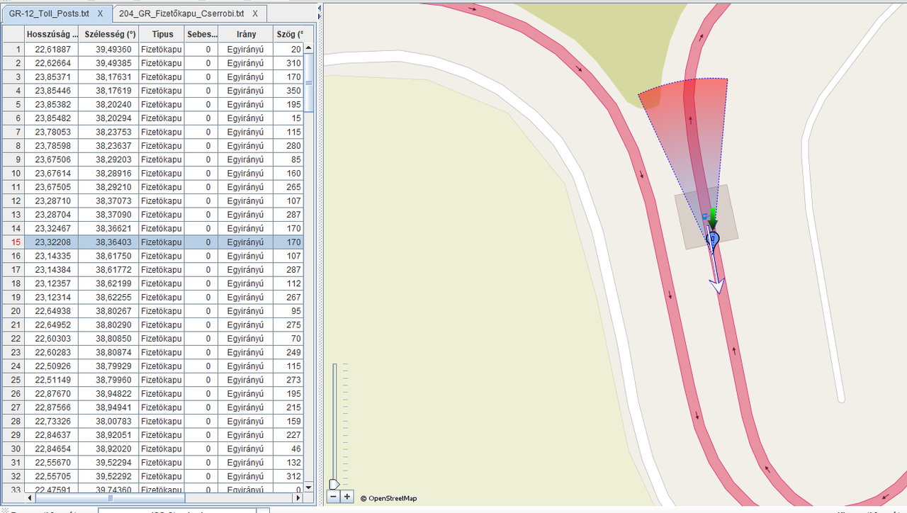Click the table vertical scrollbar up arrow
Image resolution: width=907 pixels, height=513 pixels.
pyautogui.click(x=310, y=48)
